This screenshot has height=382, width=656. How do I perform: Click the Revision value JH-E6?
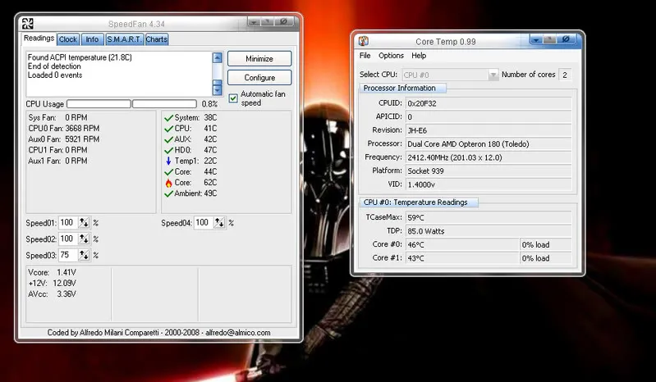pyautogui.click(x=489, y=130)
